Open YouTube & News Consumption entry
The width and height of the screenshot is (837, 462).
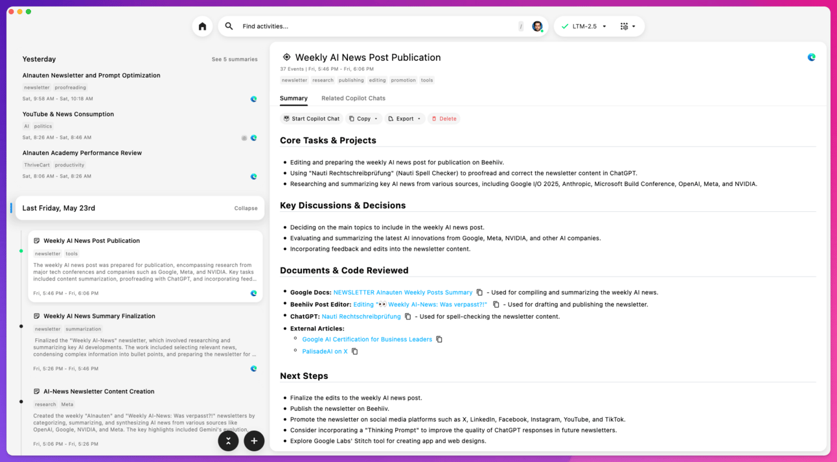point(68,114)
